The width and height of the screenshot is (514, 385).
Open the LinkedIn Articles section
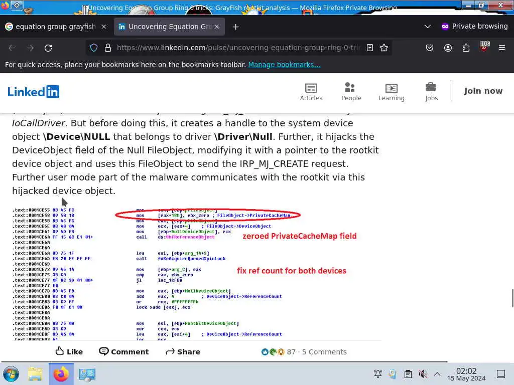tap(311, 92)
